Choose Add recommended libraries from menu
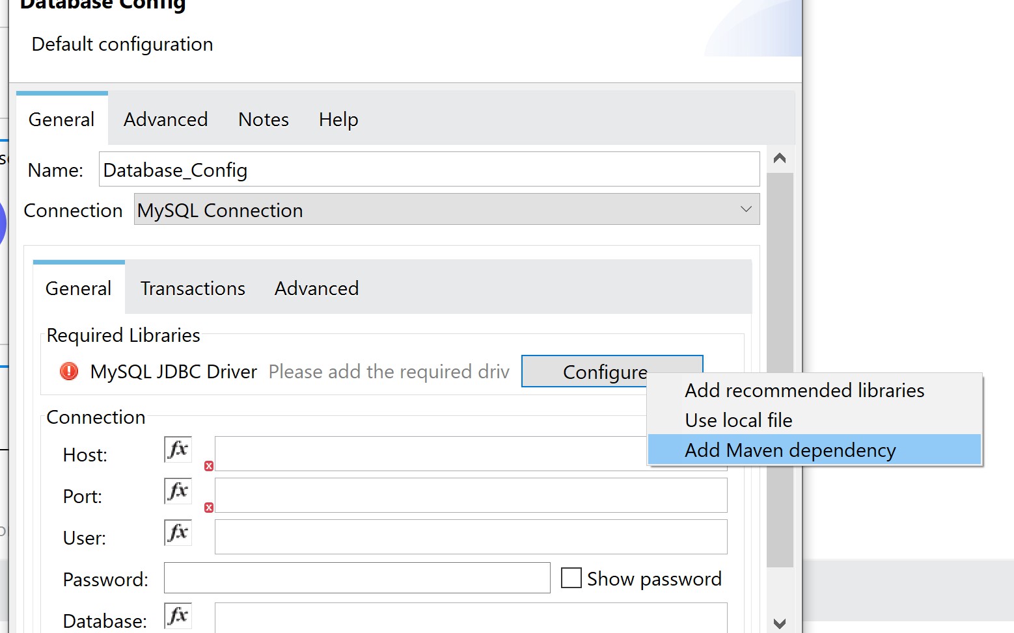Screen dimensions: 1014x633 [x=804, y=390]
